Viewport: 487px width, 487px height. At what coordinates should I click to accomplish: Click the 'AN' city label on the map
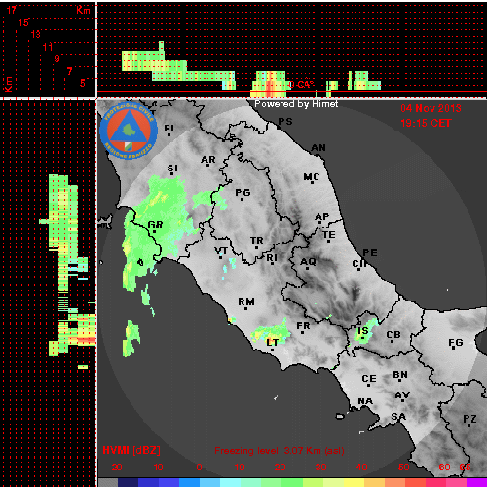pos(318,148)
